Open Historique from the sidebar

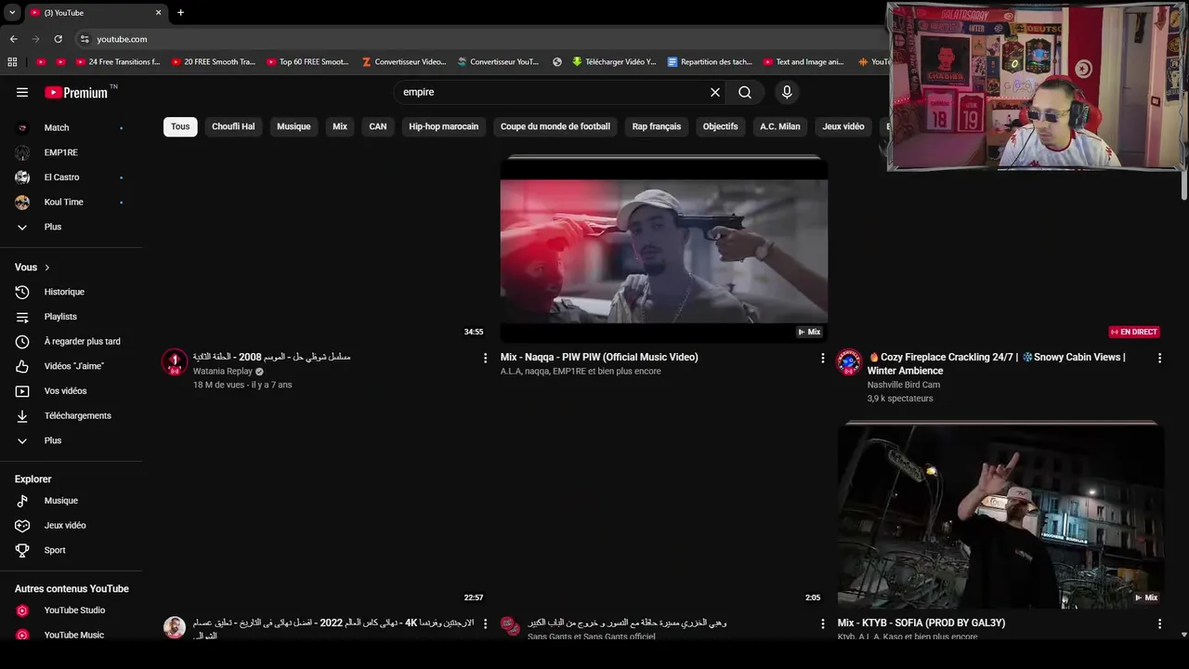[72, 292]
